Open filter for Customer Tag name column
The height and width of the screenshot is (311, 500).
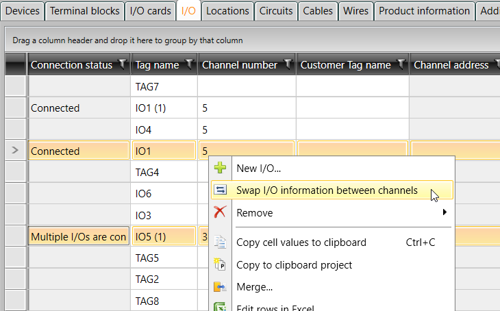click(x=401, y=64)
